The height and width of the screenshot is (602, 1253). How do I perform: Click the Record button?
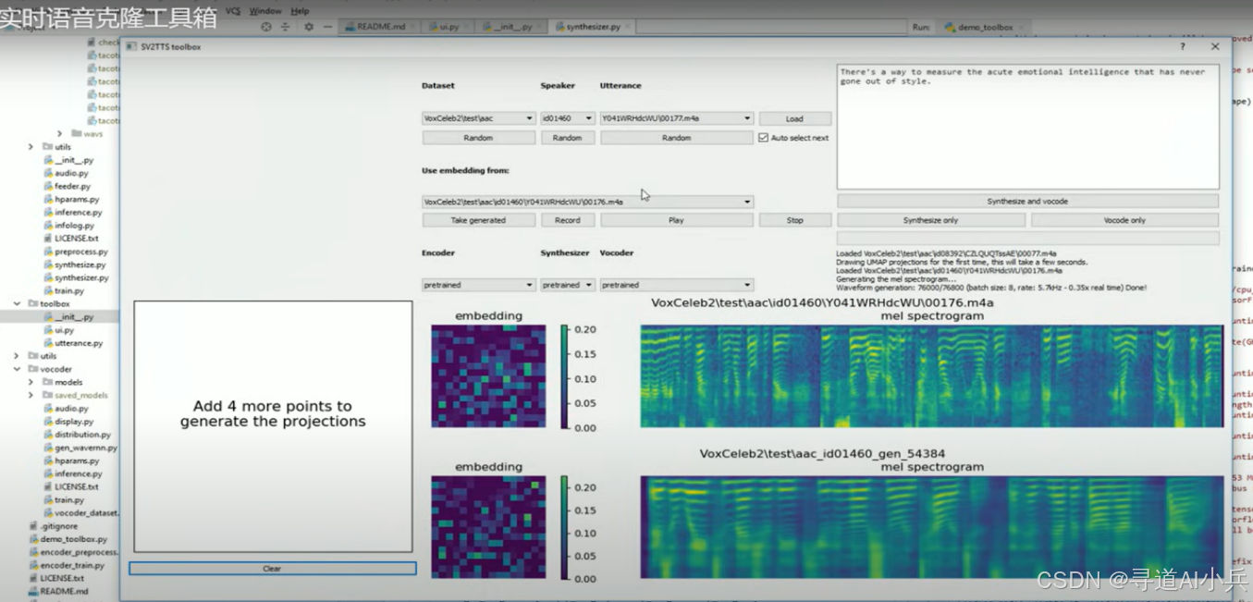click(x=568, y=220)
